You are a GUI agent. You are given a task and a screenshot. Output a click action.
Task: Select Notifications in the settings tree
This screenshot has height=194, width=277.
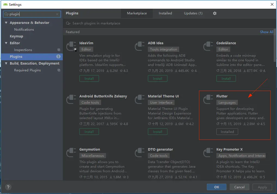(24, 30)
